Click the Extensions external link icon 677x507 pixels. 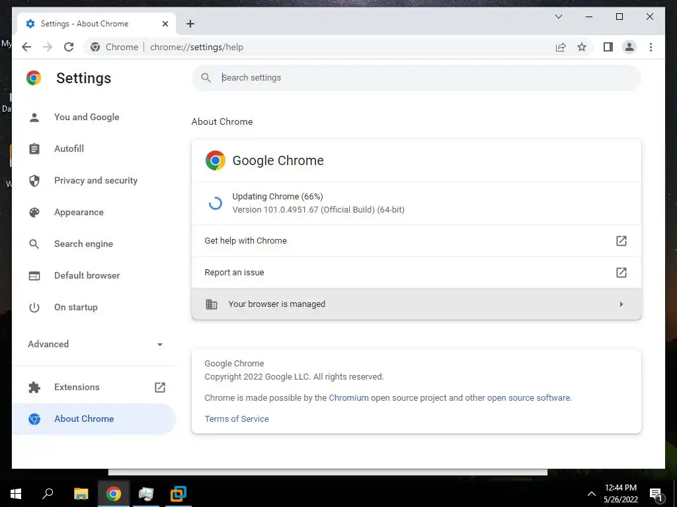pos(160,387)
